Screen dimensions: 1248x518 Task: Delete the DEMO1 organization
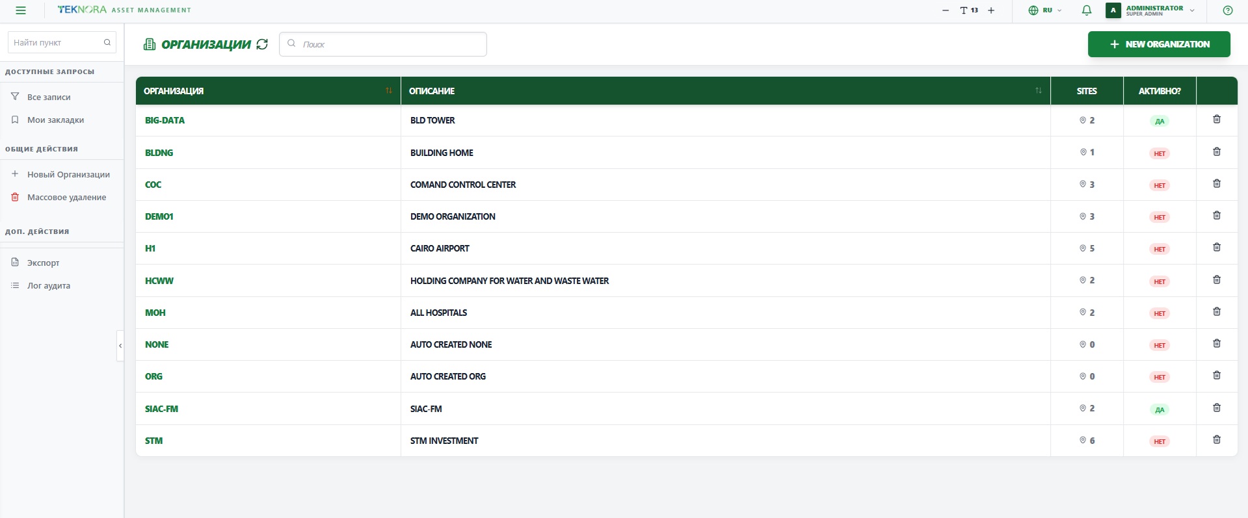(1217, 215)
